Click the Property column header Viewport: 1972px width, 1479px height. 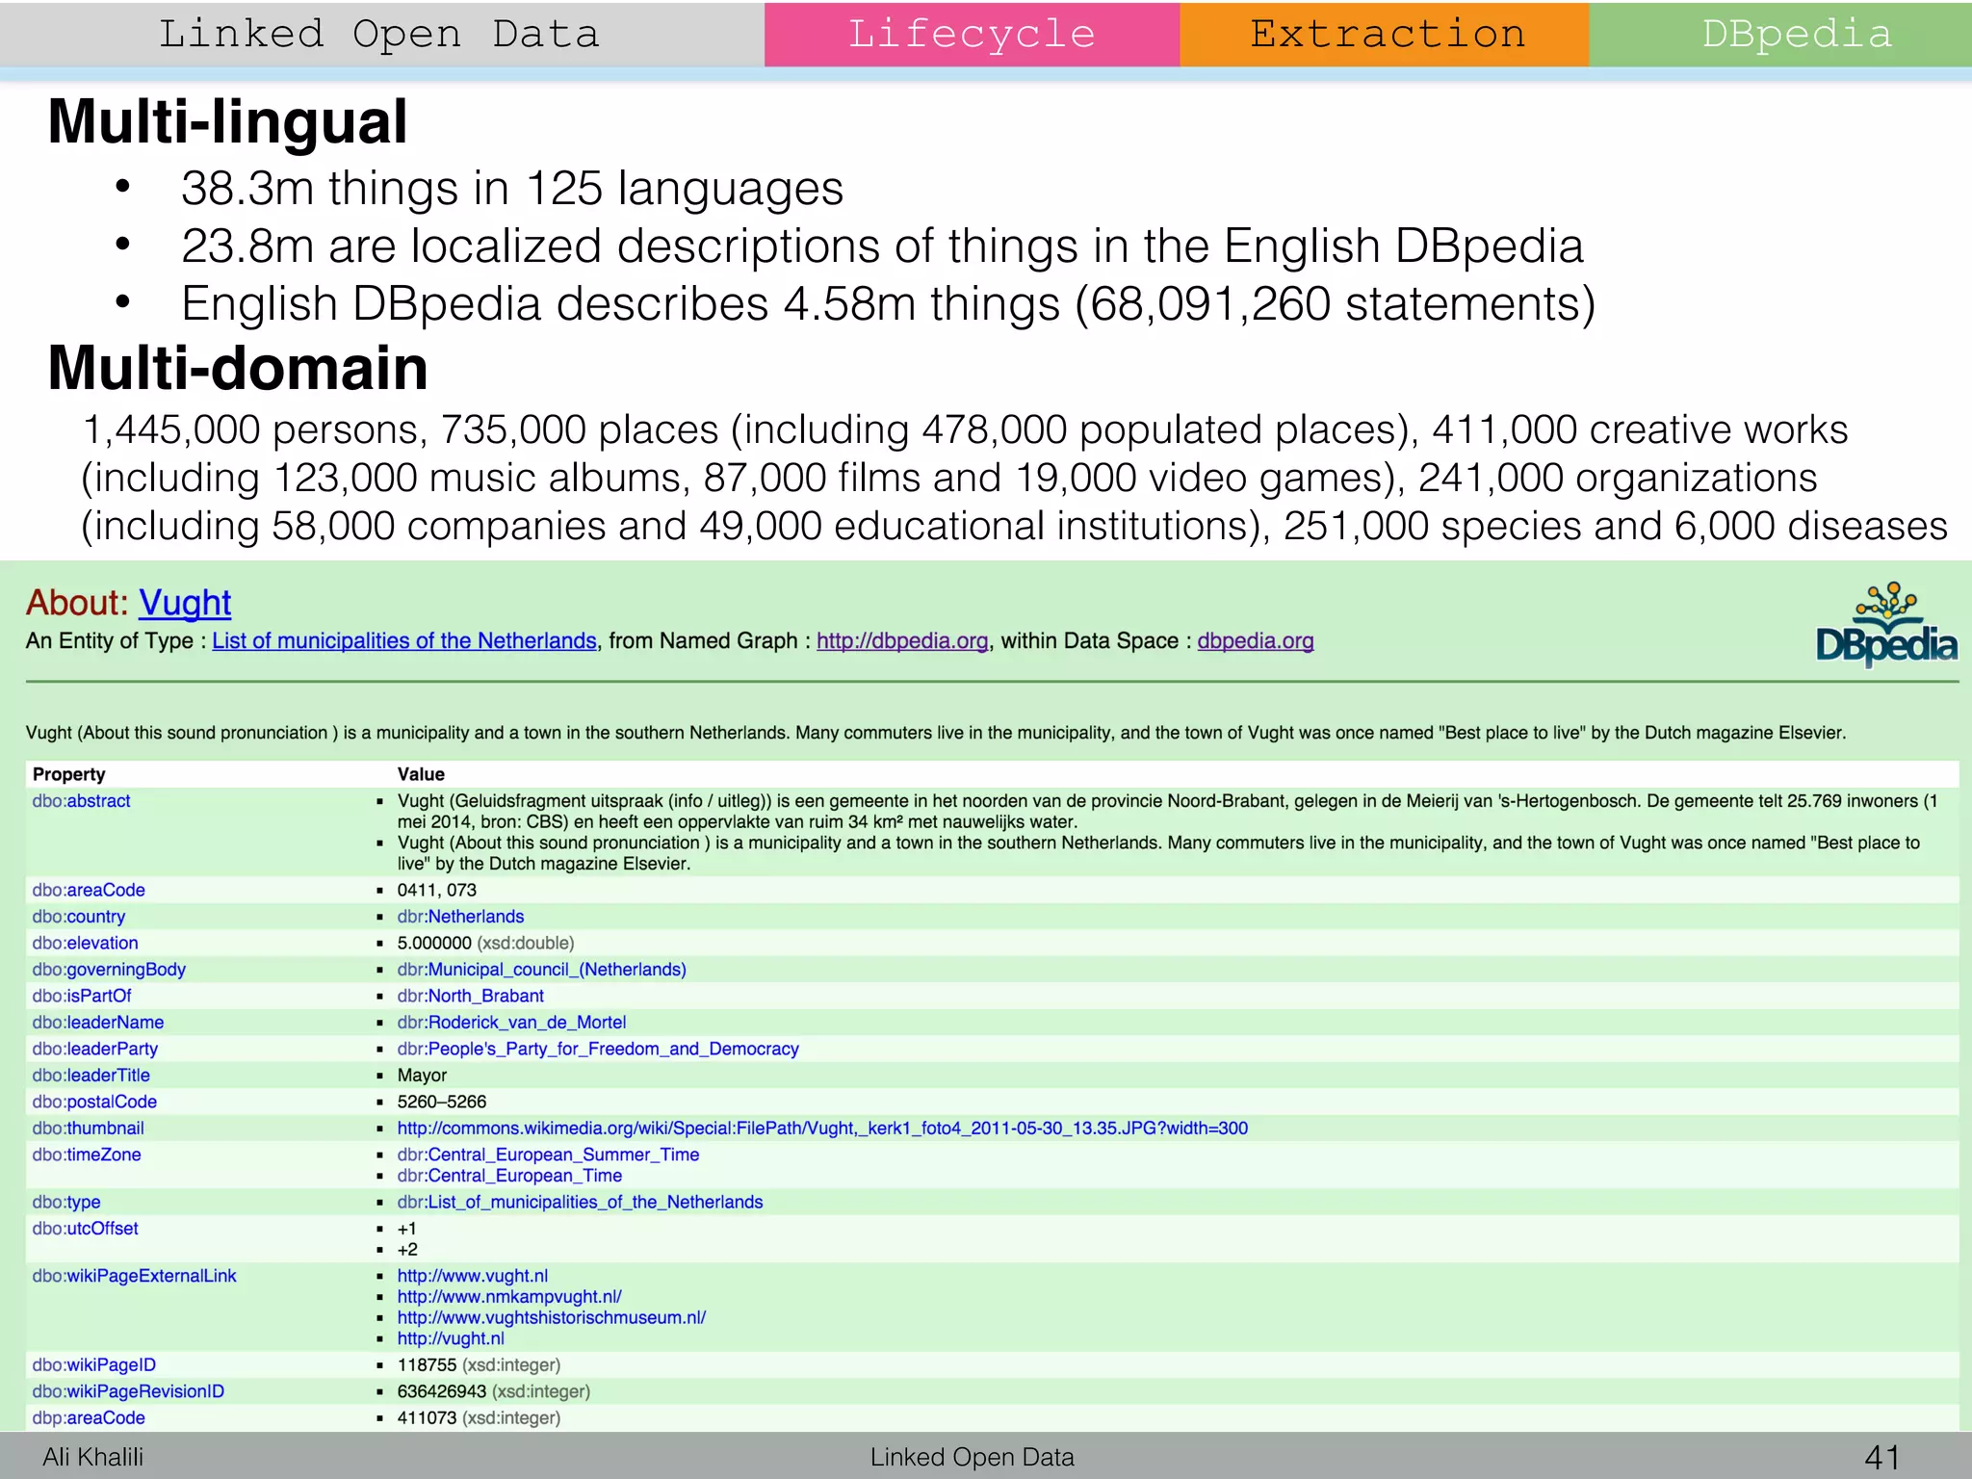point(68,774)
